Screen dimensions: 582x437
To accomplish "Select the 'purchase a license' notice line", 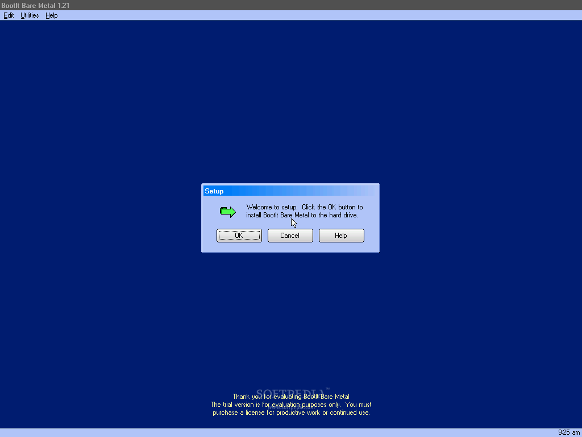I will point(291,413).
